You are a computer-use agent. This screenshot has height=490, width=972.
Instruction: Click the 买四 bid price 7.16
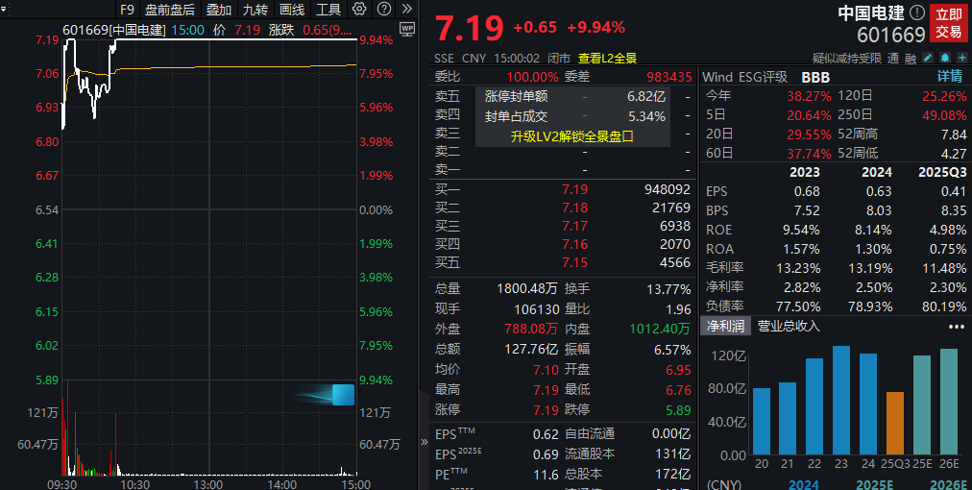574,244
